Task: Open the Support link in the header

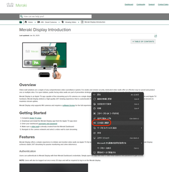Action: point(151,5)
